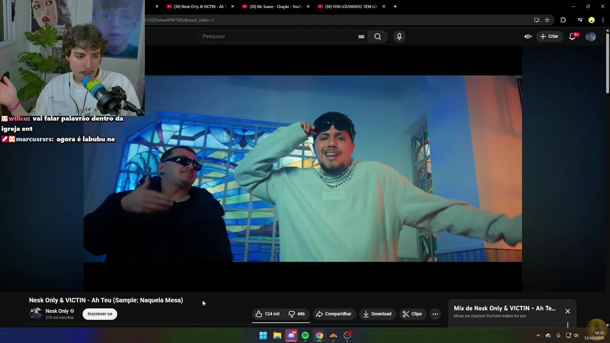Open Discord from the taskbar
Viewport: 610px width, 343px height.
point(291,335)
